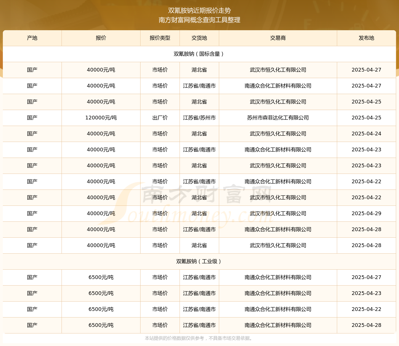Click the subtitle 南方财富网概念查询工具整理
The height and width of the screenshot is (346, 399).
(x=199, y=20)
